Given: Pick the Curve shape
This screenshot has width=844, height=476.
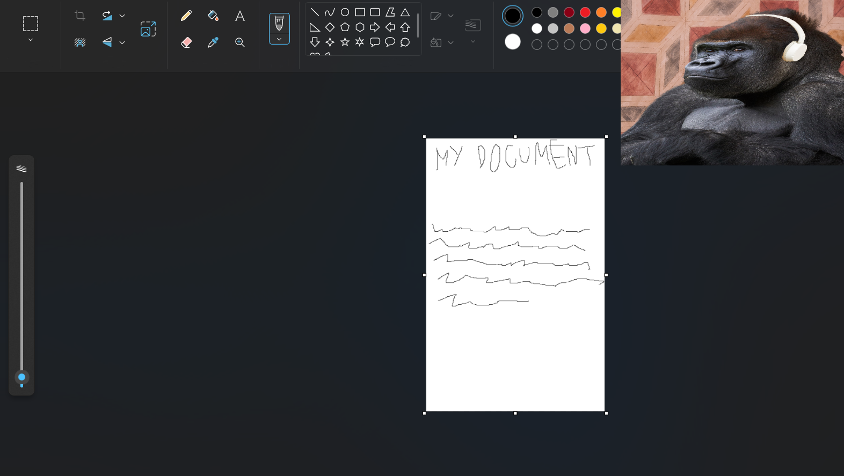Looking at the screenshot, I should 330,12.
